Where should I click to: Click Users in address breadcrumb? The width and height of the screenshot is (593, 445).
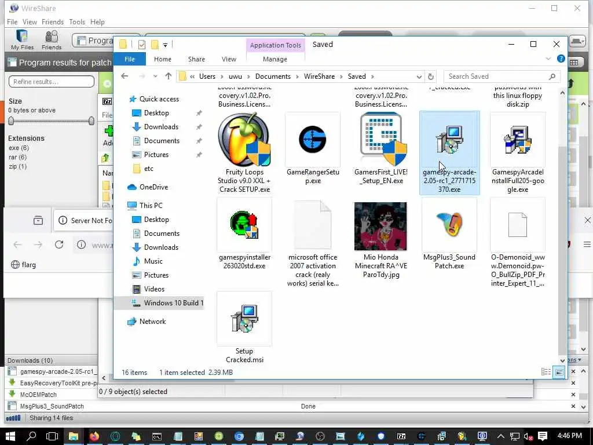[207, 76]
